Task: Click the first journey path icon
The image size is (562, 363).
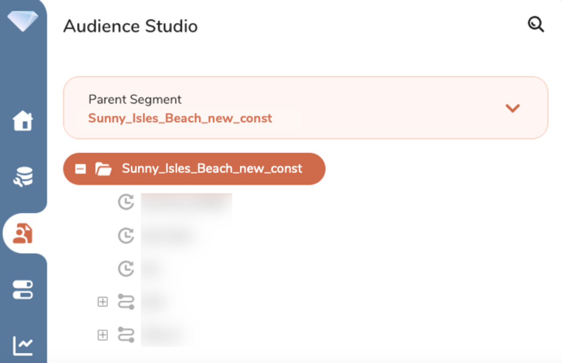Action: 126,302
